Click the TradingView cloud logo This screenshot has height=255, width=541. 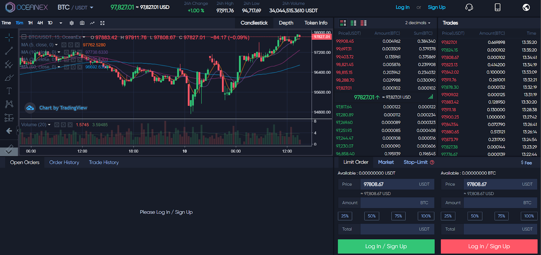click(30, 108)
